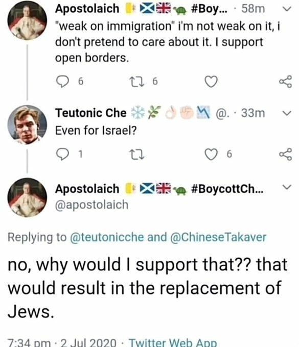Click the Apostolaich avatar on the main tweet
Viewport: 299px width, 347px height.
pos(27,197)
